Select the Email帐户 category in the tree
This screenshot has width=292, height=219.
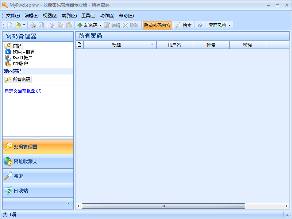coord(22,57)
